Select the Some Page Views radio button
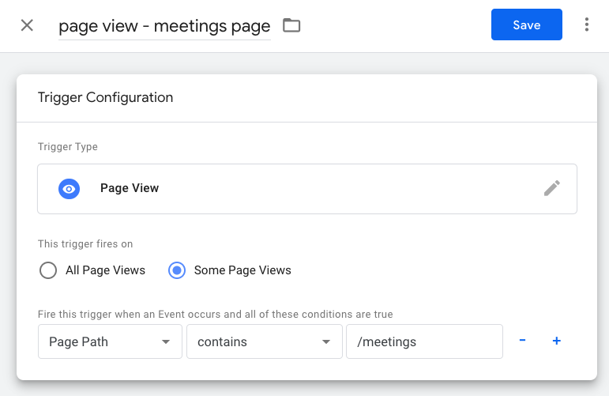 (x=177, y=270)
